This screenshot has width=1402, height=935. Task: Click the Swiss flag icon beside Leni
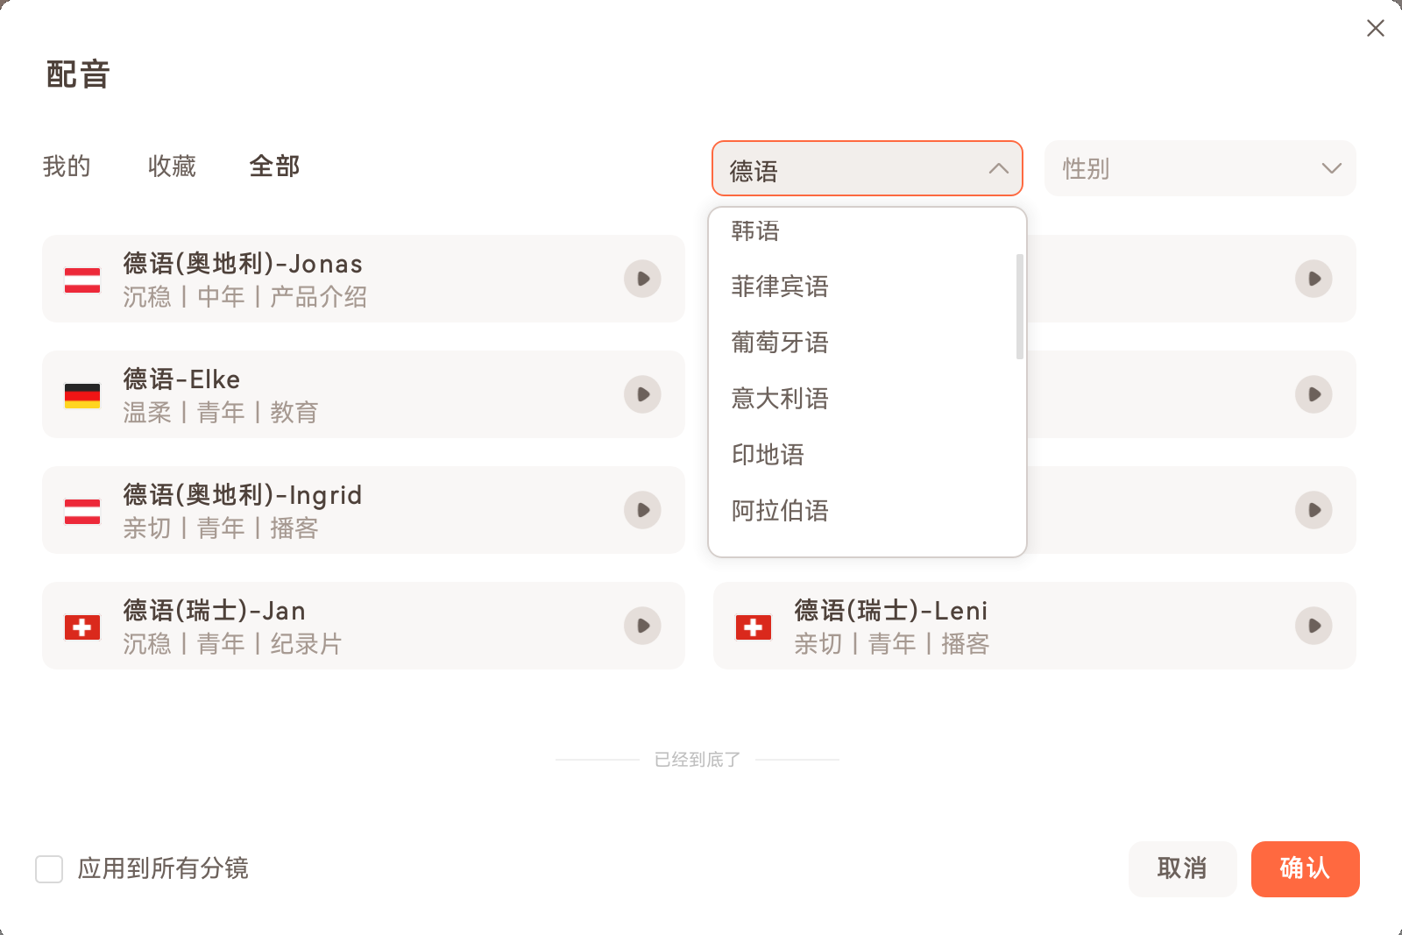pos(753,627)
